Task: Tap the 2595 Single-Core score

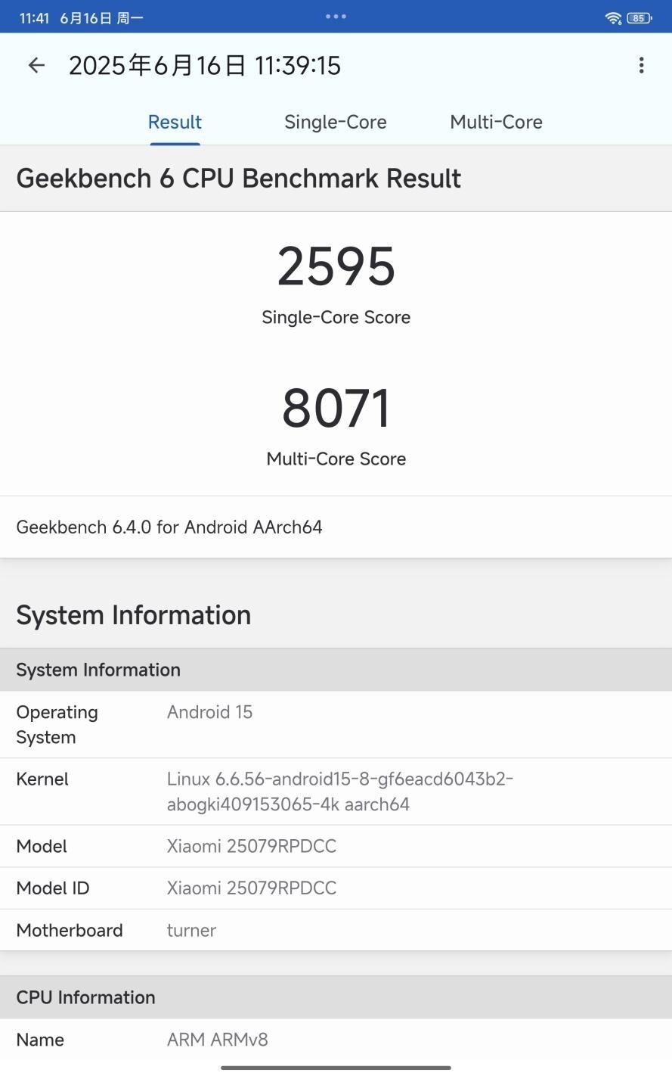Action: (x=336, y=266)
